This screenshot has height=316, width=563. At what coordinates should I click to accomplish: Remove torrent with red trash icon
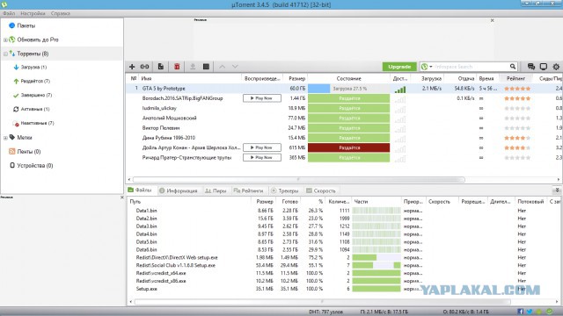click(177, 67)
